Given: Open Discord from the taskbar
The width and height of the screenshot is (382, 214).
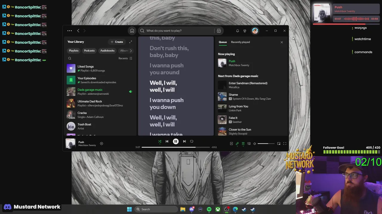Looking at the screenshot, I should click(192, 209).
